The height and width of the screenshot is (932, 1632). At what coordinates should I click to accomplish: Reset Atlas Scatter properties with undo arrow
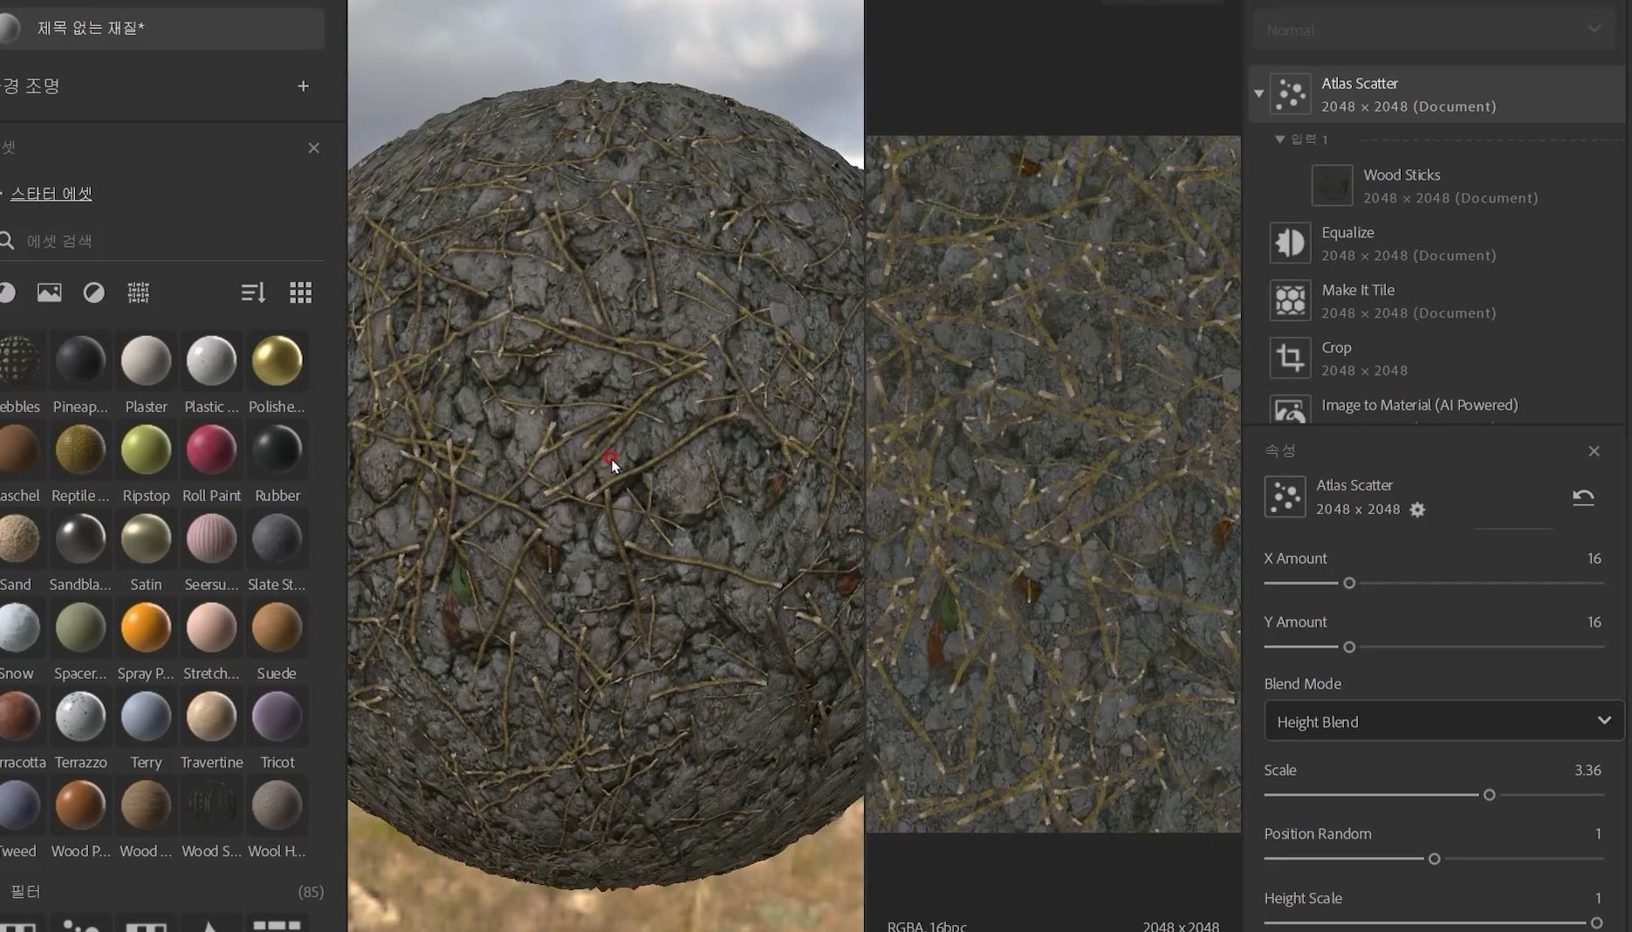point(1582,497)
